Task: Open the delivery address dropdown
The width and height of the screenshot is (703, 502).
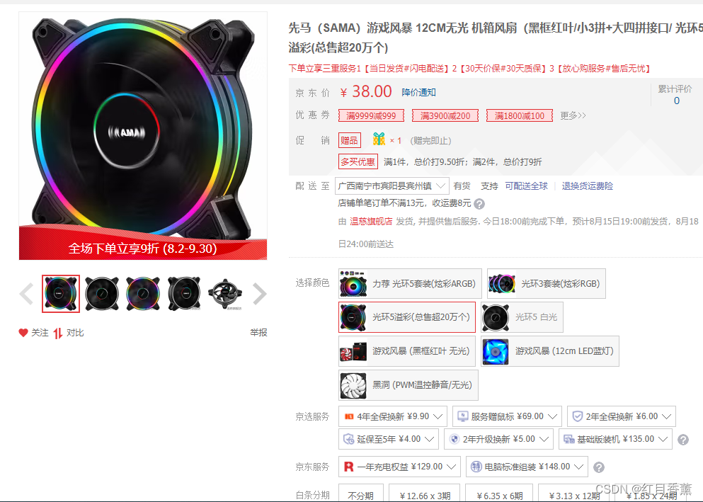Action: tap(391, 186)
